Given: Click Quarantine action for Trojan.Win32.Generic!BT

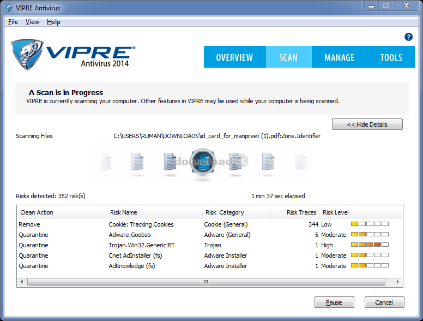Looking at the screenshot, I should [x=33, y=245].
